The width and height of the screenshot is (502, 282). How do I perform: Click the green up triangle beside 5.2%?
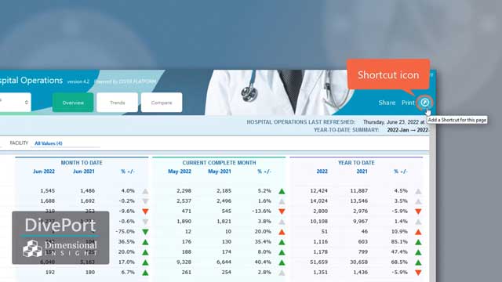tap(282, 191)
